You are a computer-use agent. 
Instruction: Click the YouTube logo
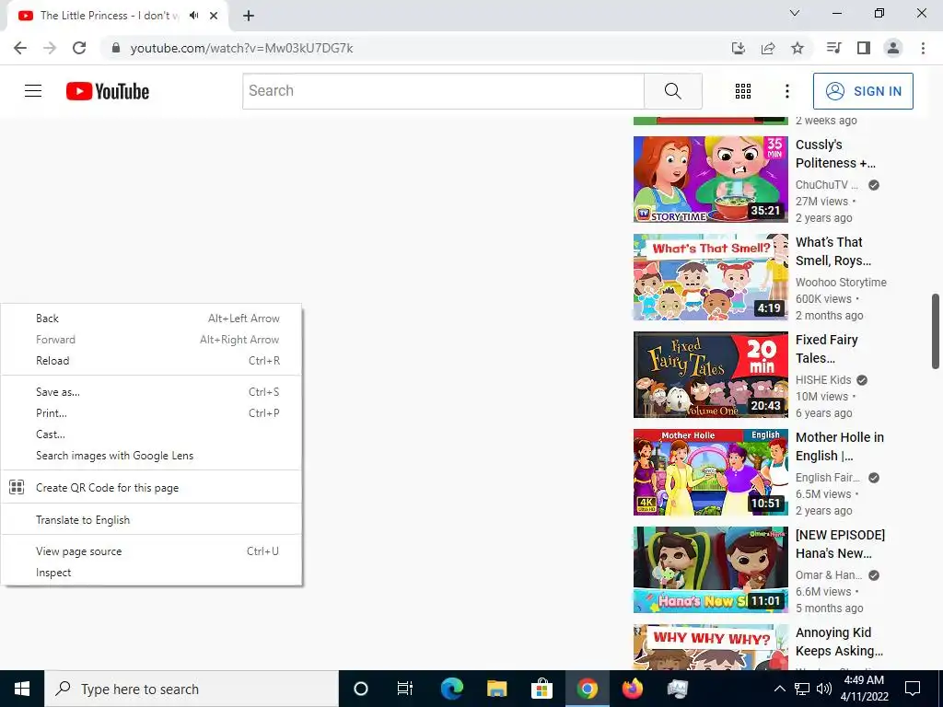[108, 91]
